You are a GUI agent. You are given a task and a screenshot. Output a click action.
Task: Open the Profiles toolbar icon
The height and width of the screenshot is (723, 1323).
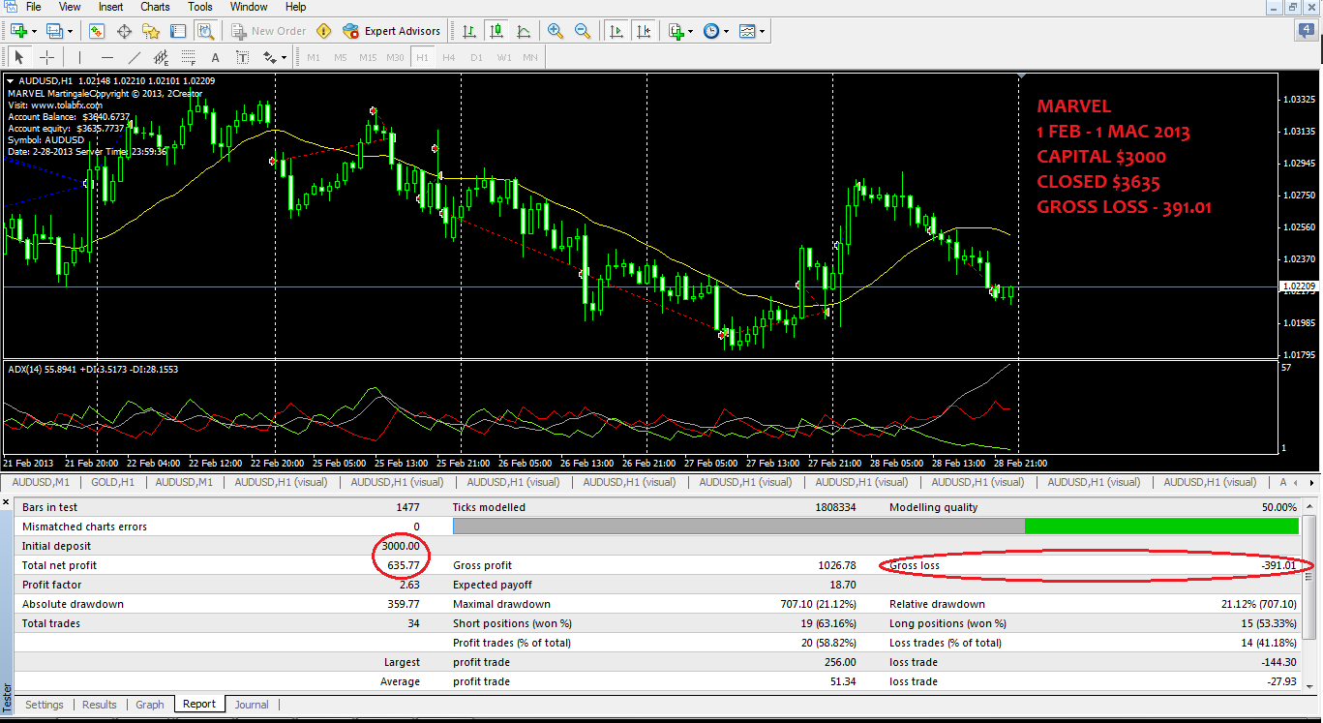pyautogui.click(x=53, y=31)
